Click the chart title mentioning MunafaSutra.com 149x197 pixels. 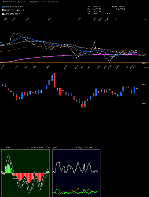(x=30, y=2)
